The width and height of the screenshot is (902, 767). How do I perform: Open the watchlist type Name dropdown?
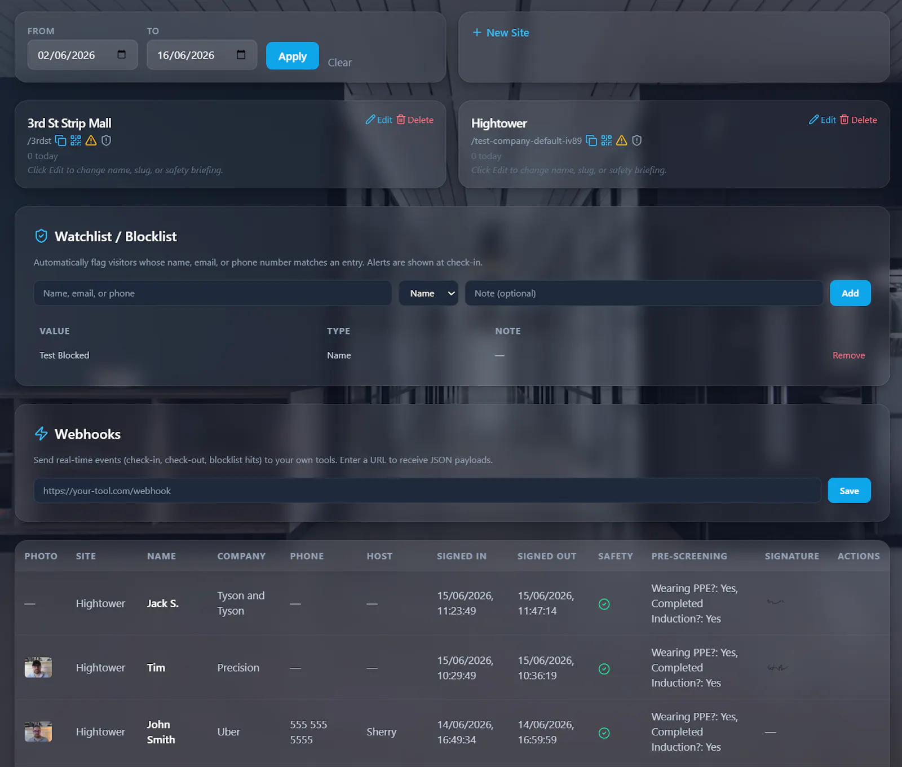(428, 293)
